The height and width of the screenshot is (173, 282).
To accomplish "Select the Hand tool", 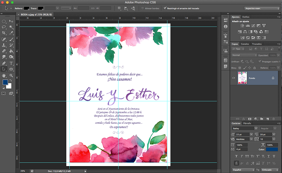I will click(4, 75).
